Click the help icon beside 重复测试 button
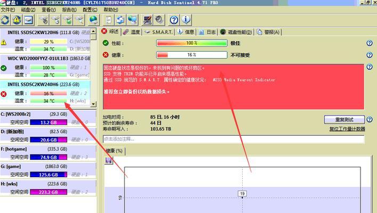 point(370,119)
